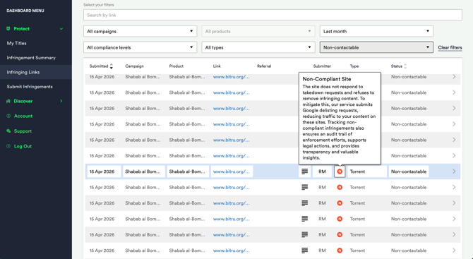
Task: Select Infringing Links in sidebar
Action: 23,72
